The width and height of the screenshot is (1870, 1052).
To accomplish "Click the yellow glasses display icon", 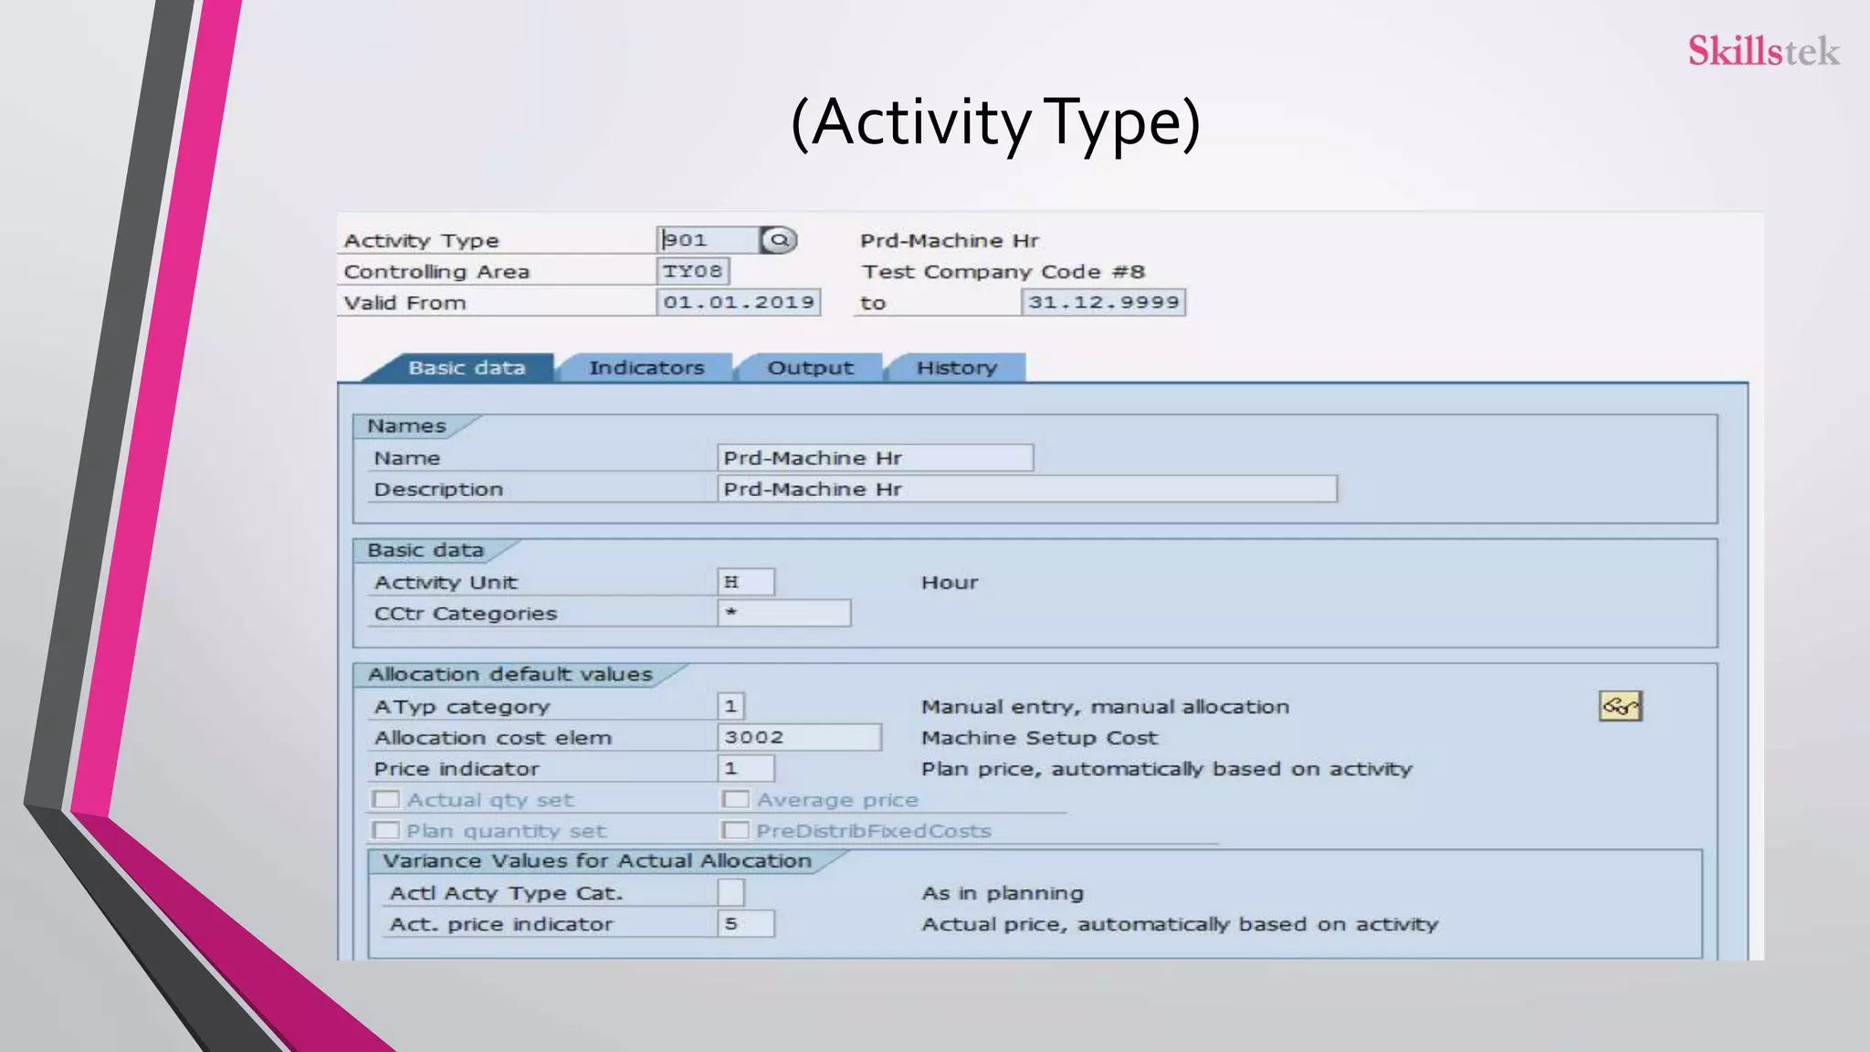I will click(x=1621, y=706).
